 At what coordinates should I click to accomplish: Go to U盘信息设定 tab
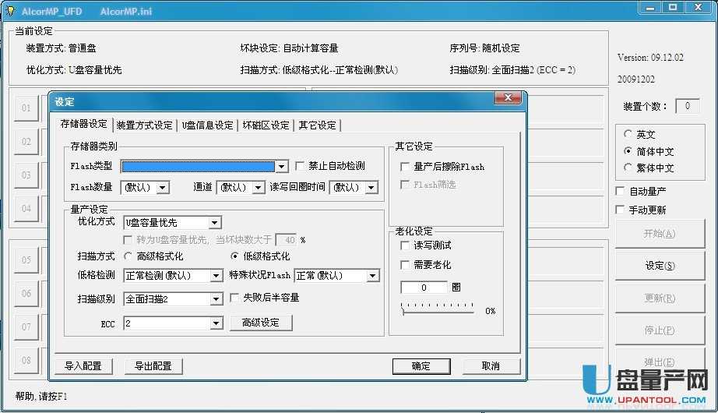[x=207, y=125]
